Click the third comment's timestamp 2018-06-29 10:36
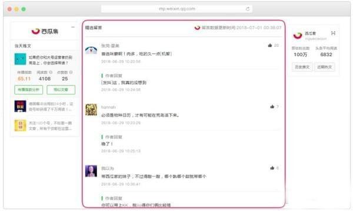This screenshot has width=353, height=211. 121,184
